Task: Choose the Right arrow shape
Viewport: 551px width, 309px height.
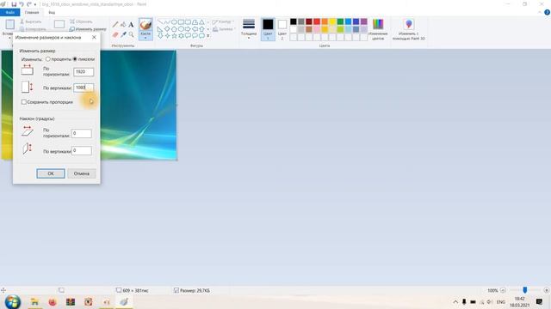Action: point(188,28)
